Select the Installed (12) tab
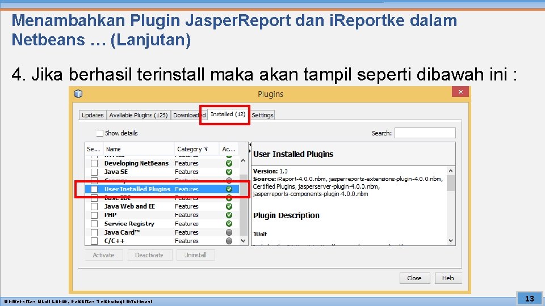 click(228, 114)
